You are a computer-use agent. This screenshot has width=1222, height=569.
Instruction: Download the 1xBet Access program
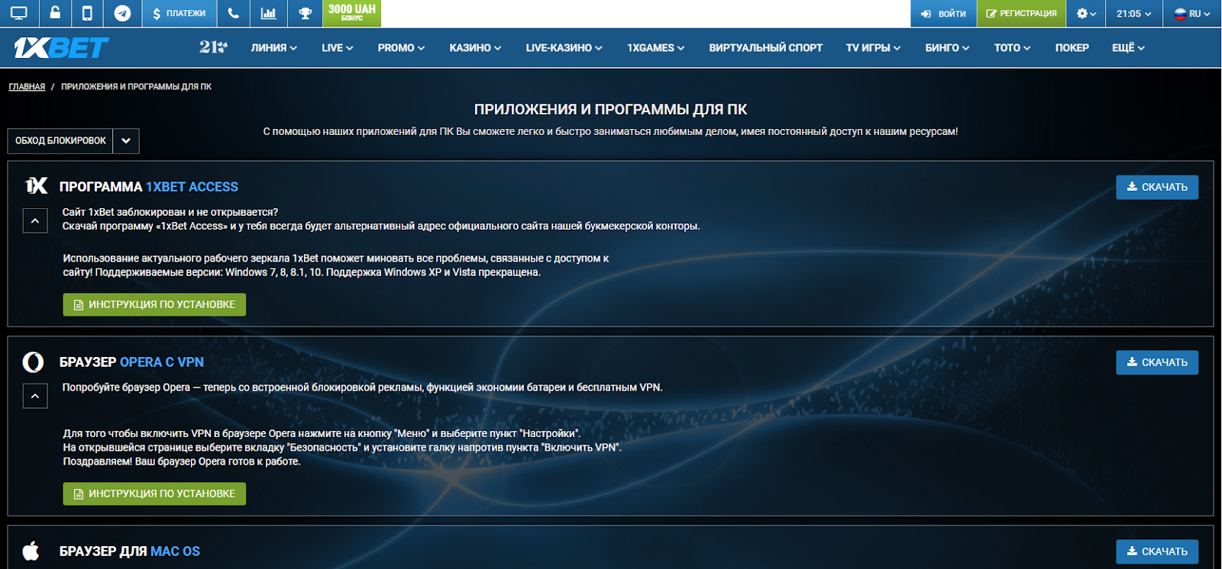tap(1156, 187)
